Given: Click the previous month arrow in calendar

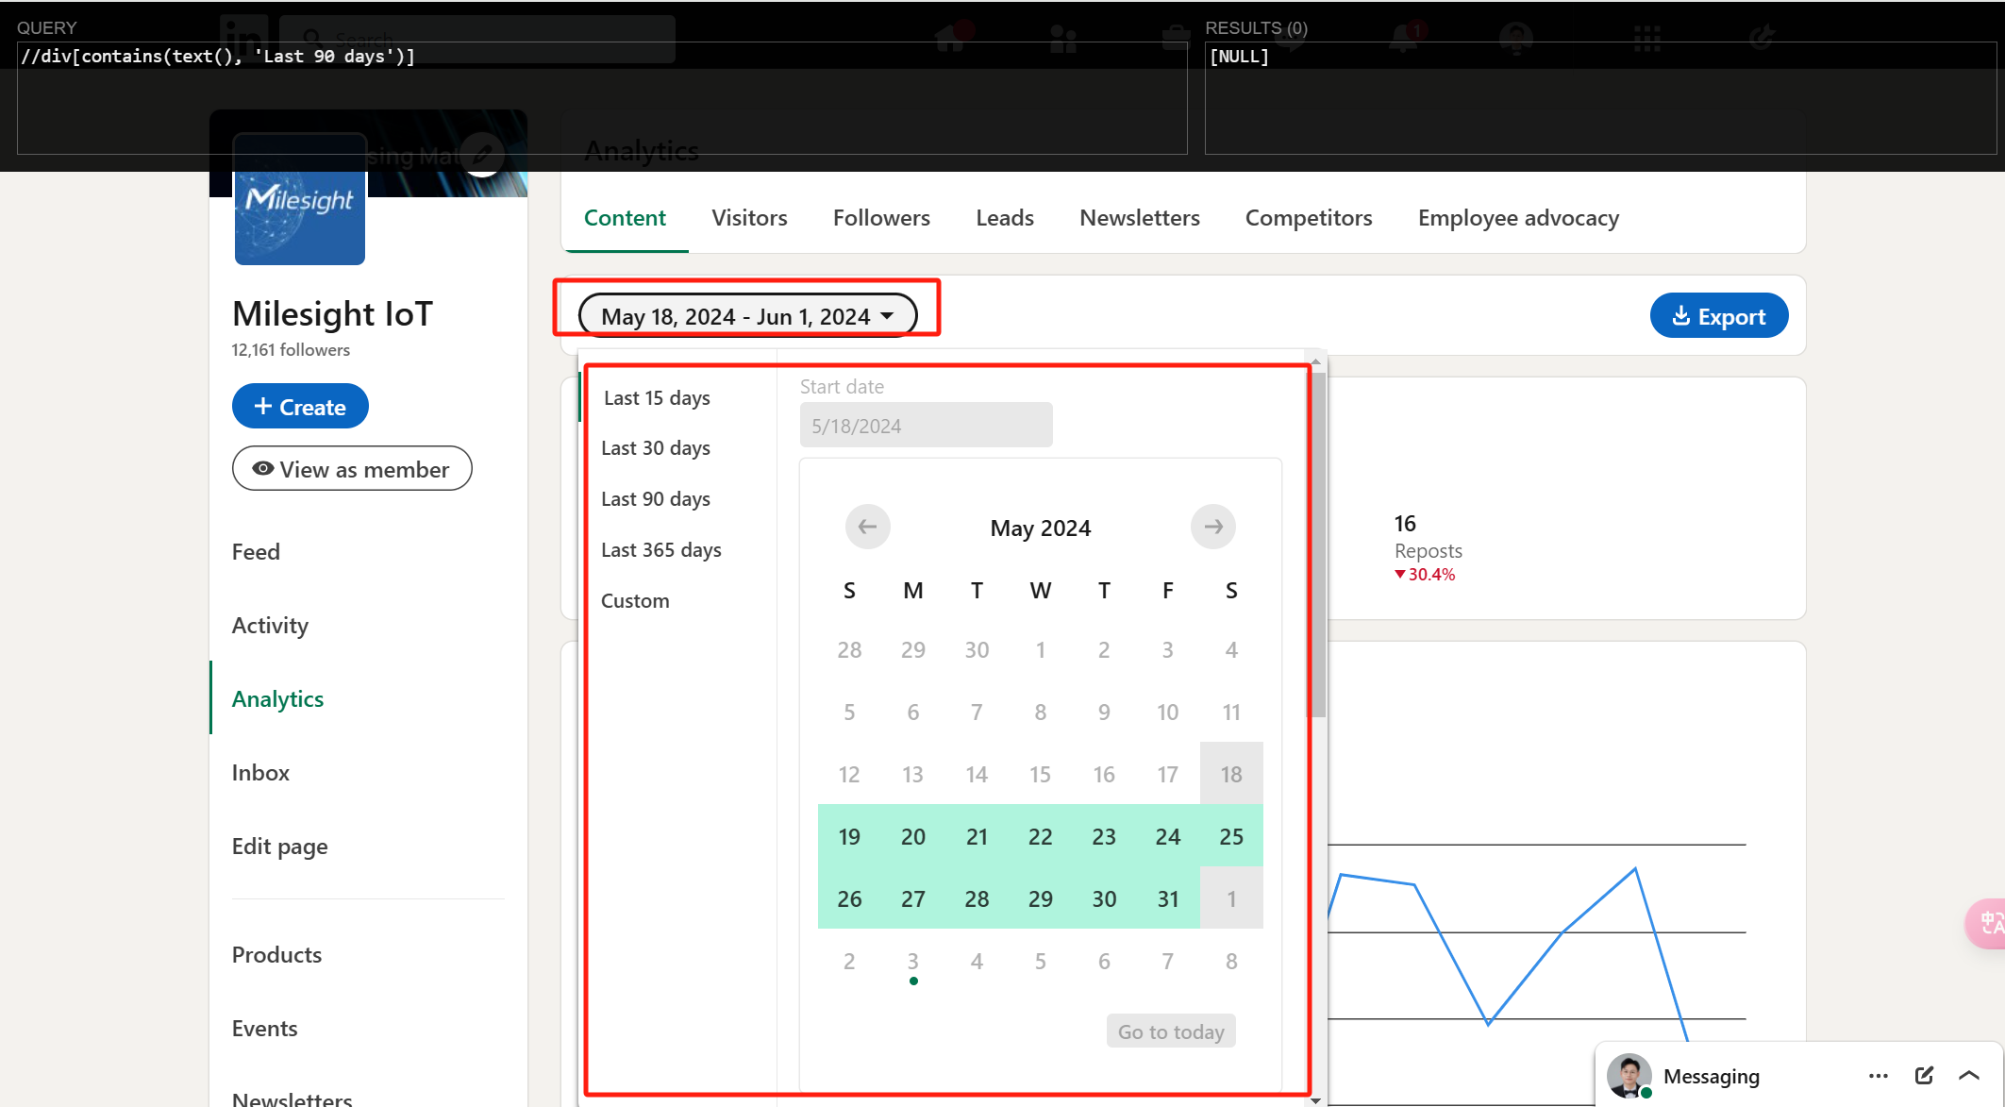Looking at the screenshot, I should 867,527.
